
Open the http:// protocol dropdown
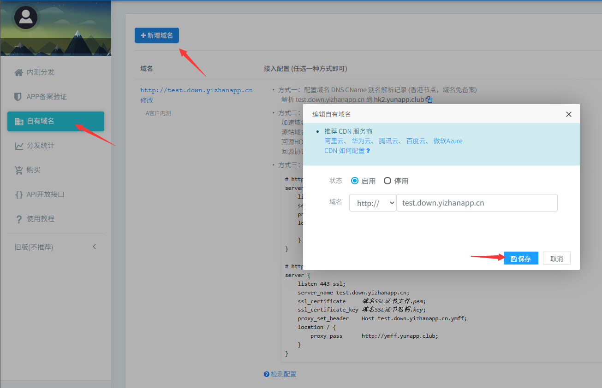372,203
